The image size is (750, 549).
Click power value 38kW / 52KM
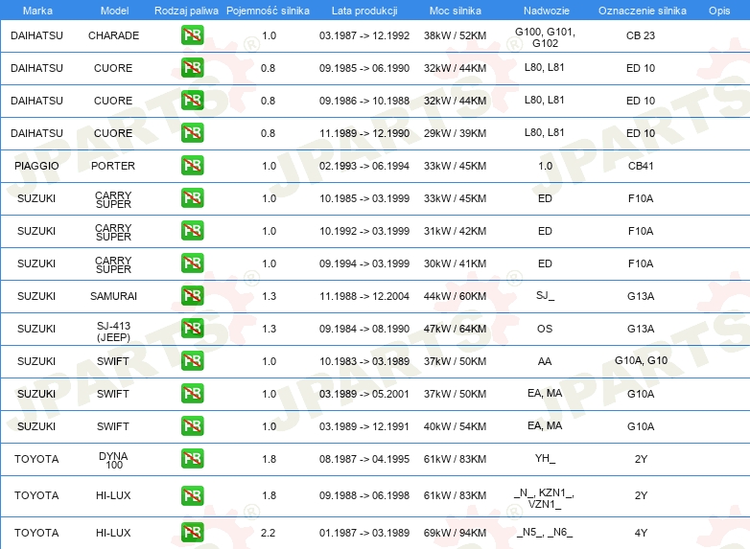tap(455, 35)
